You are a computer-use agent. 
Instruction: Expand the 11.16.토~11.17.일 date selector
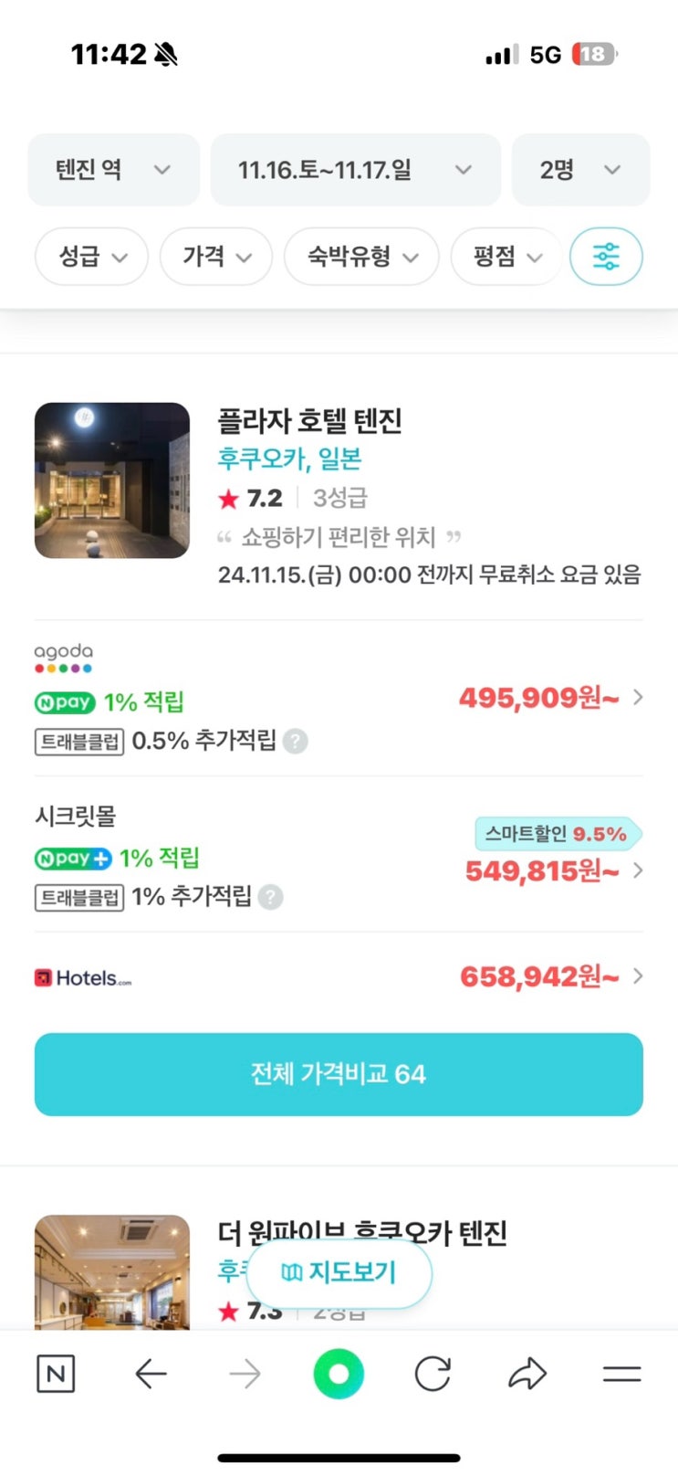click(x=355, y=170)
